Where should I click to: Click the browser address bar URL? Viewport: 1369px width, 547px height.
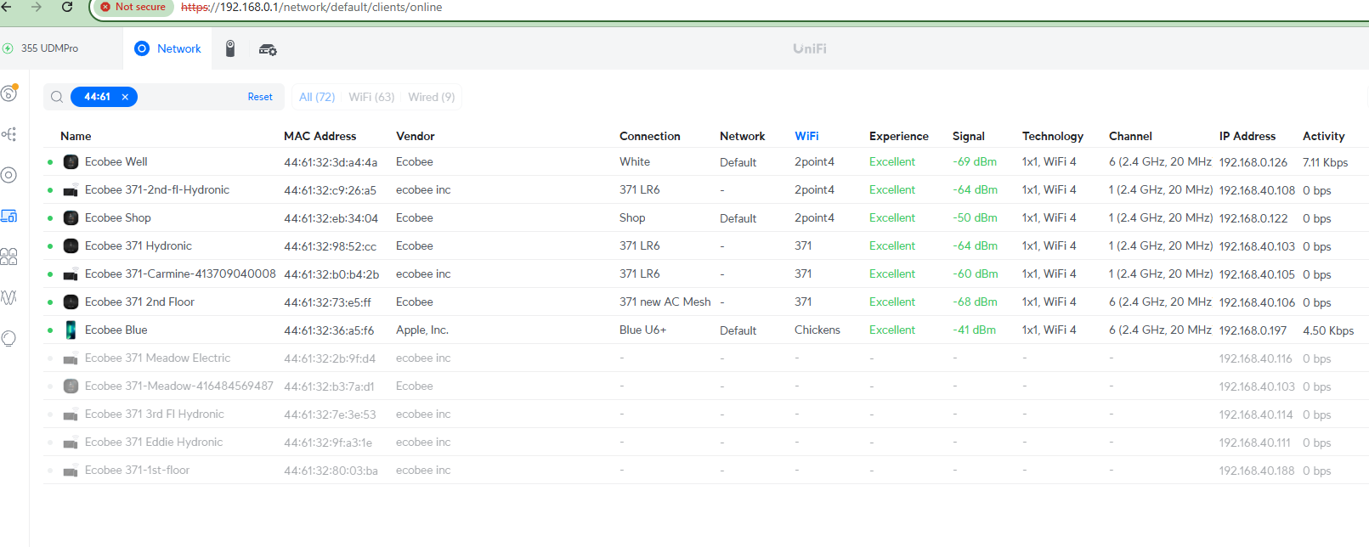(x=312, y=7)
